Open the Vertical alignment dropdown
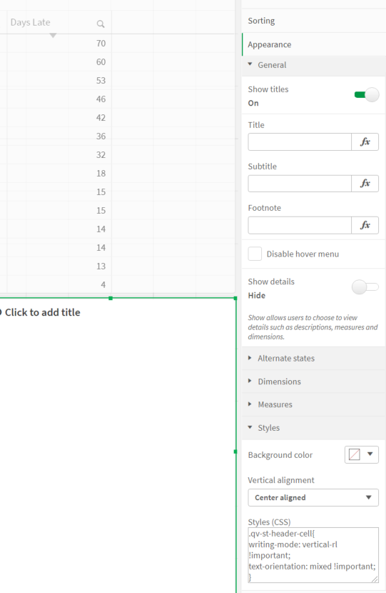Screen dimensions: 386x593 click(313, 497)
